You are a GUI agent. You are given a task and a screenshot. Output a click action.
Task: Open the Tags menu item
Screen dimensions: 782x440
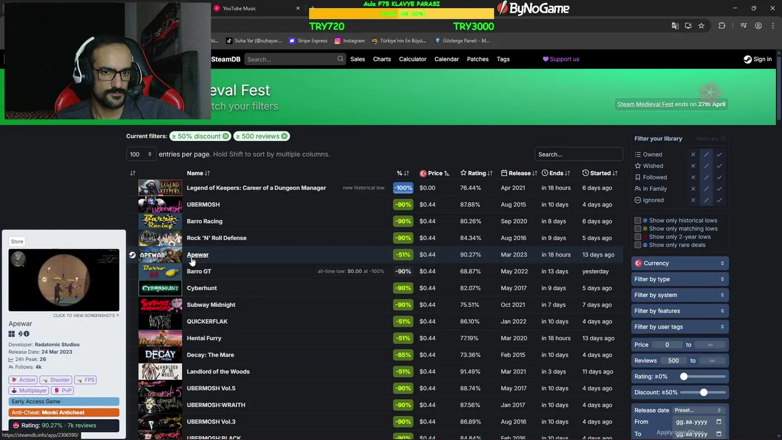click(503, 59)
